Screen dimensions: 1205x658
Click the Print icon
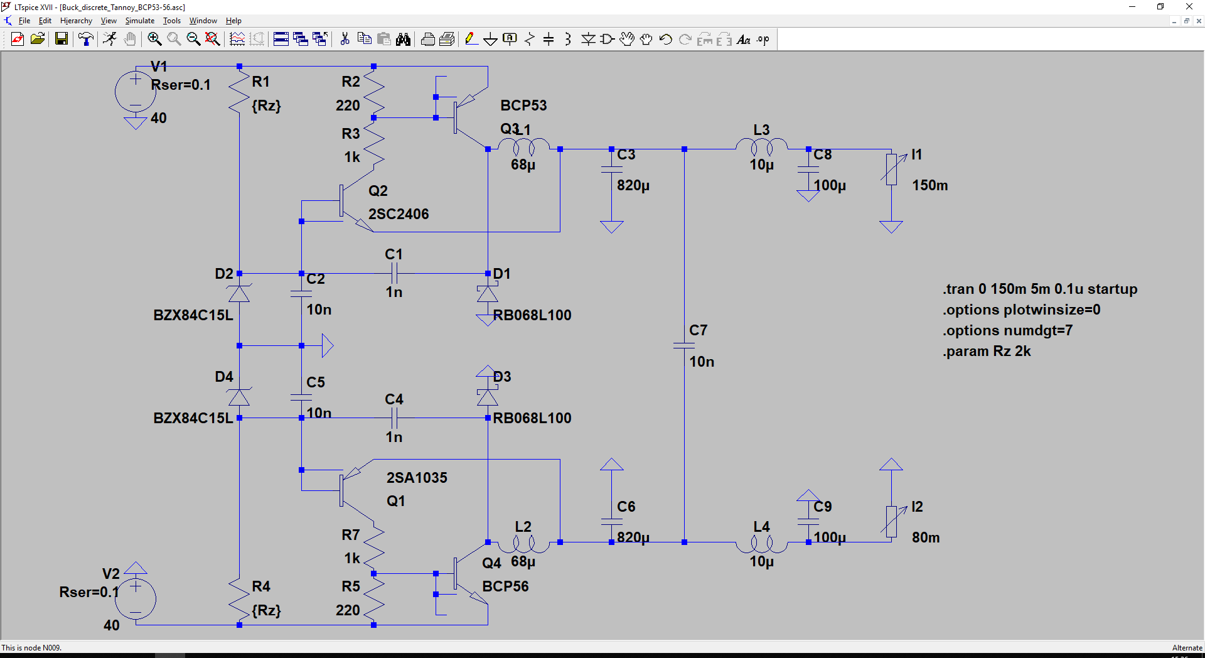tap(428, 40)
